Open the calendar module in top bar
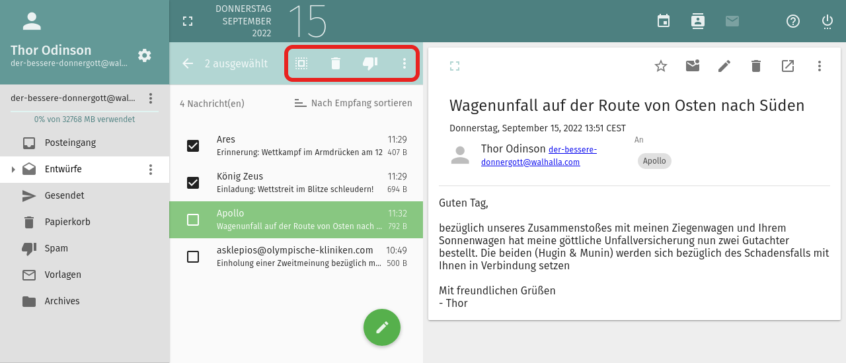The height and width of the screenshot is (363, 846). pos(664,21)
